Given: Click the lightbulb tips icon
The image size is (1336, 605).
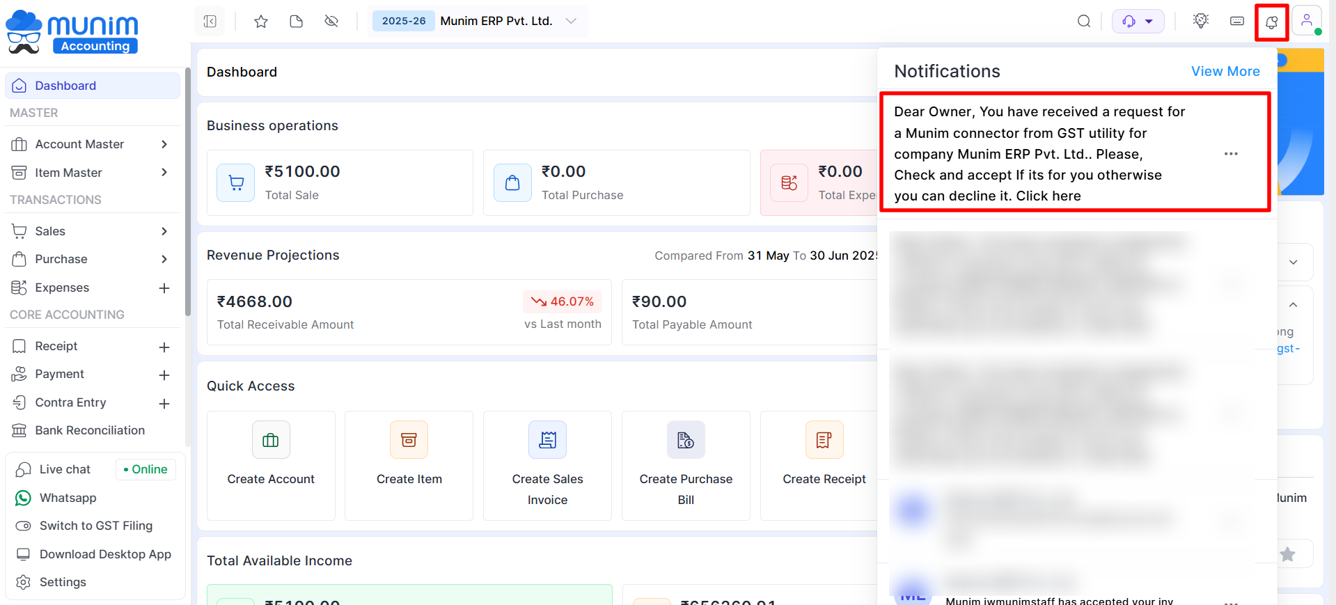Looking at the screenshot, I should point(1201,21).
